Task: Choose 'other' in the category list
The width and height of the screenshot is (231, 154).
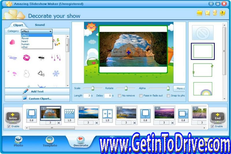Action: coord(37,47)
